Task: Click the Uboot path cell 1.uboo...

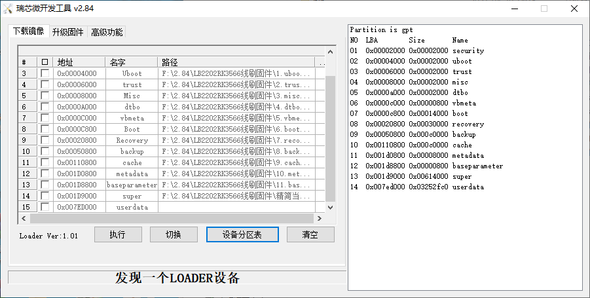Action: click(236, 73)
